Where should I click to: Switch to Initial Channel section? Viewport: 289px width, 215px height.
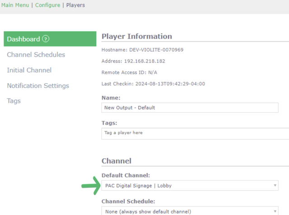click(x=29, y=70)
